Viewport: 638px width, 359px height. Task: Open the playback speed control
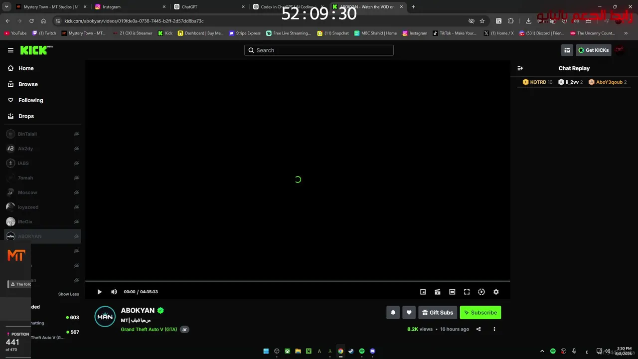(481, 292)
